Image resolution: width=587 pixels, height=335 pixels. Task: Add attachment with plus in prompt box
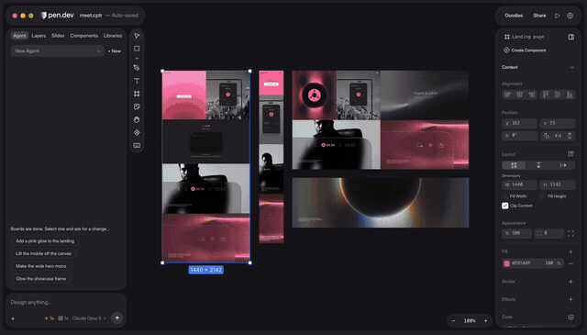coord(13,318)
